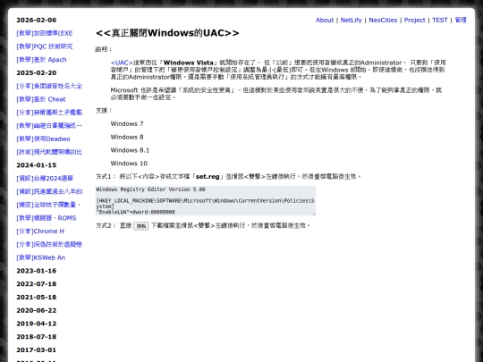Click the resize grip of code box
Viewport: 483px width, 362px height.
pos(314,214)
